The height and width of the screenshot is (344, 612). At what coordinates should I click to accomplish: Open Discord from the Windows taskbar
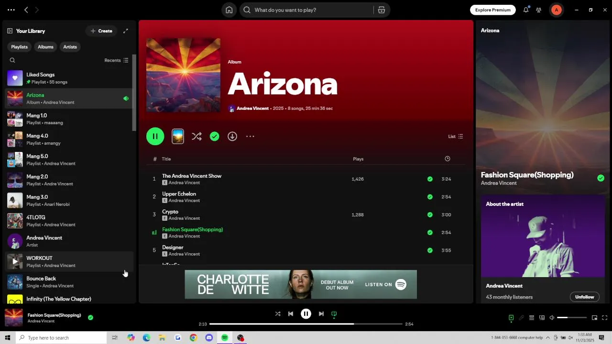(x=209, y=338)
